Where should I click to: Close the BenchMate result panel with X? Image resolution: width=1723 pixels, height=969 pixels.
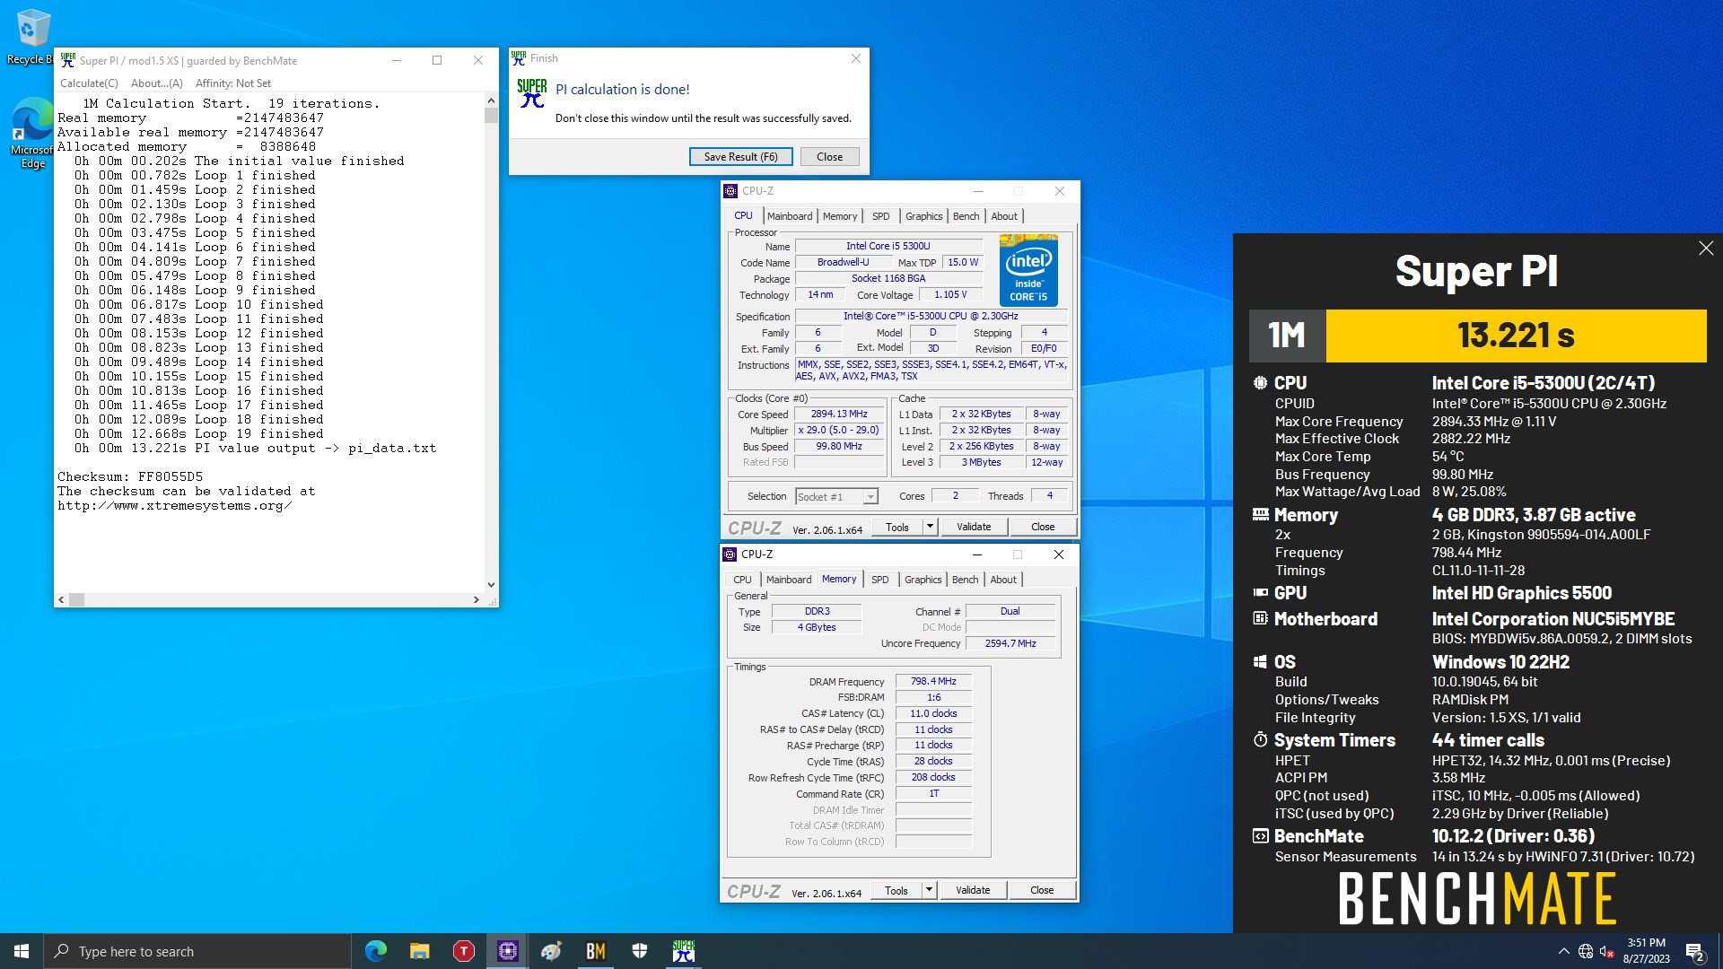[x=1706, y=249]
